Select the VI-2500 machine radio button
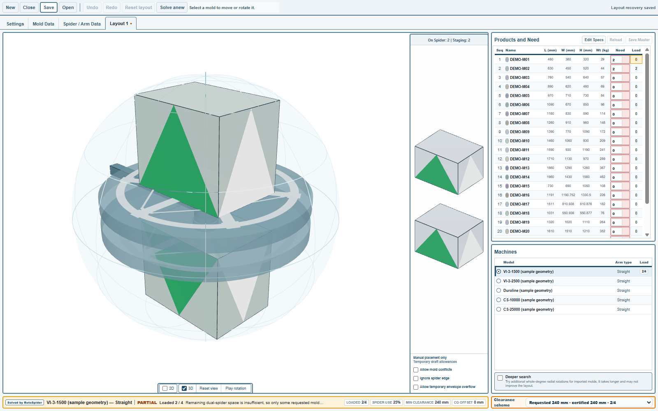 pos(498,281)
